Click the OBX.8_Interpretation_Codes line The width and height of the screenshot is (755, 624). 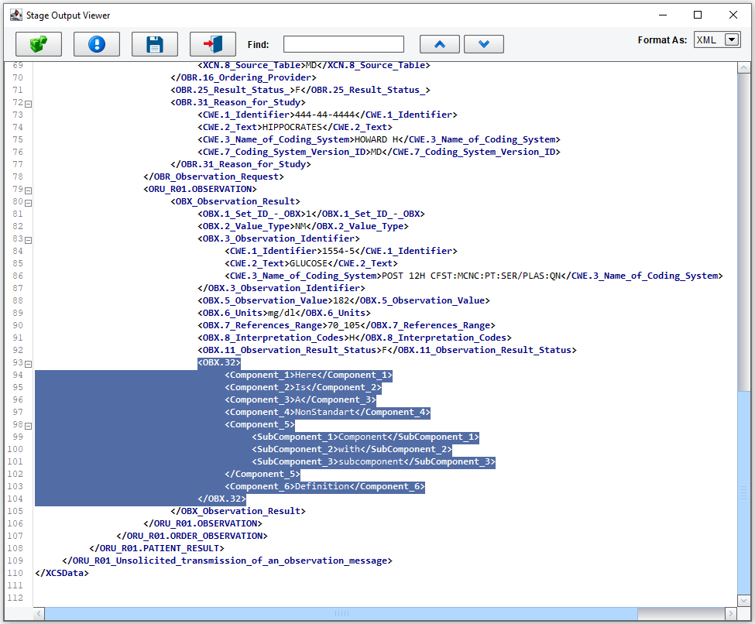click(x=355, y=338)
